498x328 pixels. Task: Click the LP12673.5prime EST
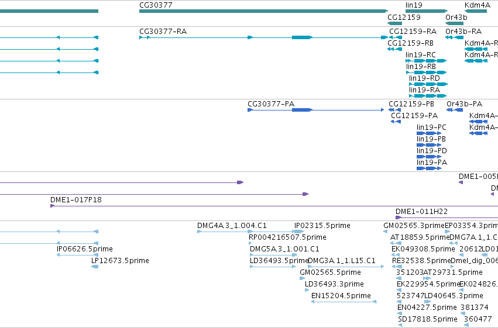[x=95, y=267]
